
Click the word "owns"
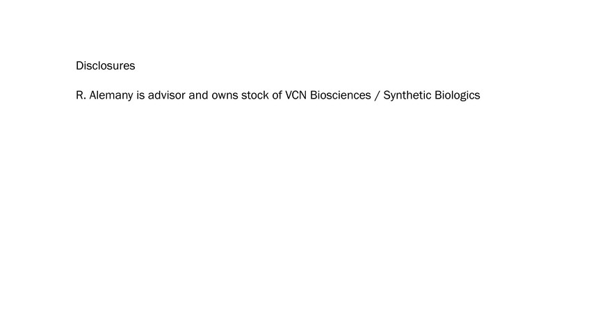coord(225,95)
